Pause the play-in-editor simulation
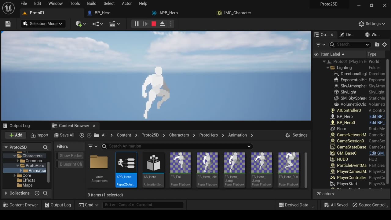This screenshot has height=220, width=391. click(x=137, y=24)
